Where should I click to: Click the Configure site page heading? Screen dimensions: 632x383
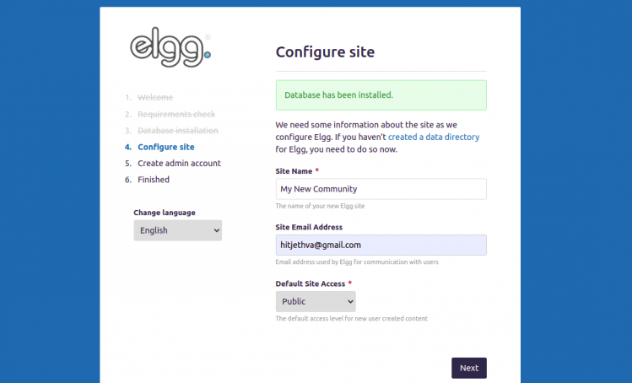(x=325, y=52)
